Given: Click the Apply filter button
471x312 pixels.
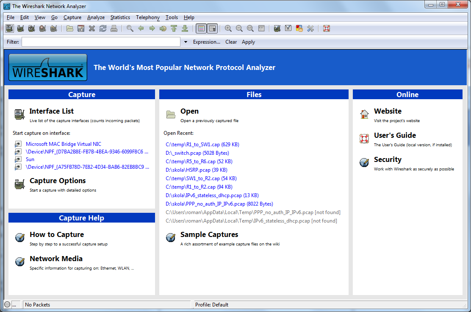Looking at the screenshot, I should (248, 42).
